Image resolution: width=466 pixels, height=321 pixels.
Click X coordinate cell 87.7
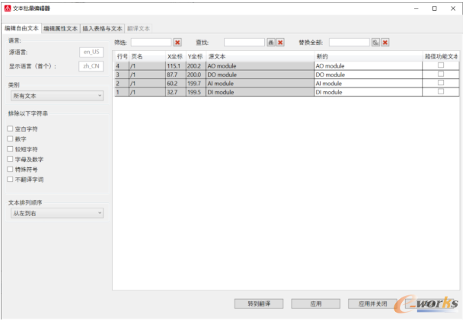176,75
